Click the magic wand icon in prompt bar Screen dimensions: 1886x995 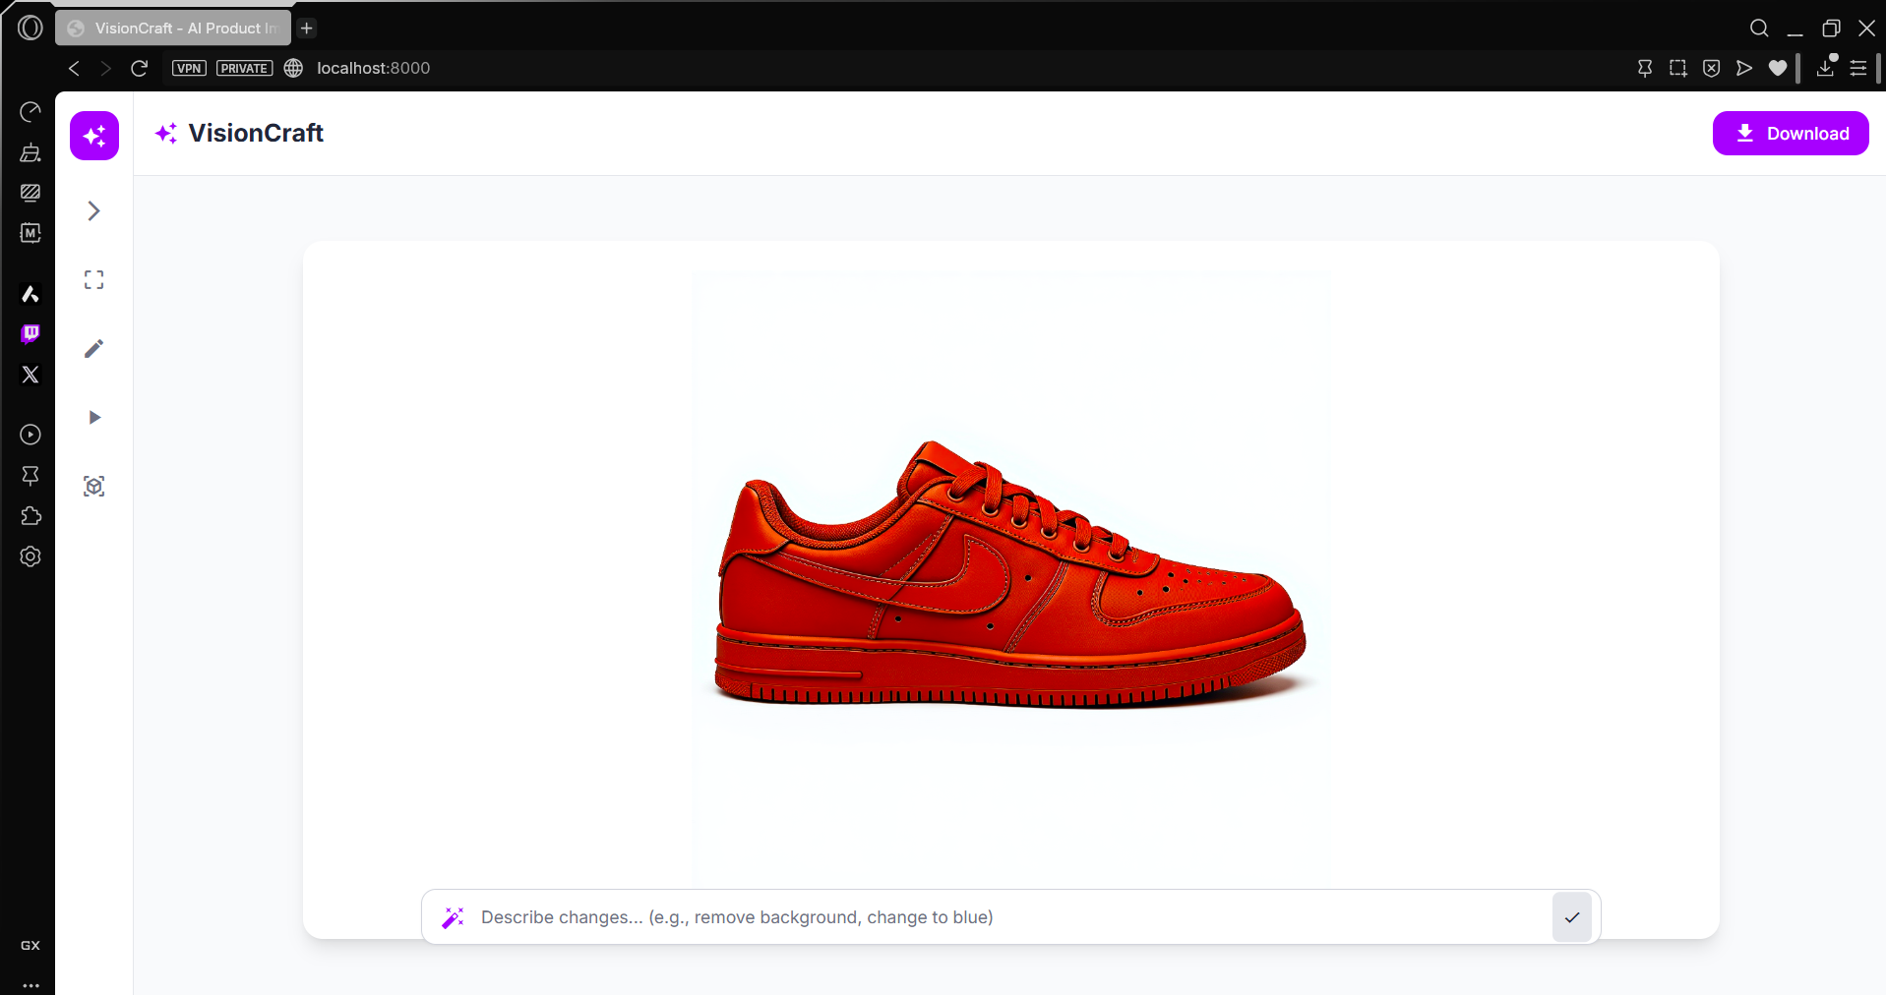click(x=453, y=917)
